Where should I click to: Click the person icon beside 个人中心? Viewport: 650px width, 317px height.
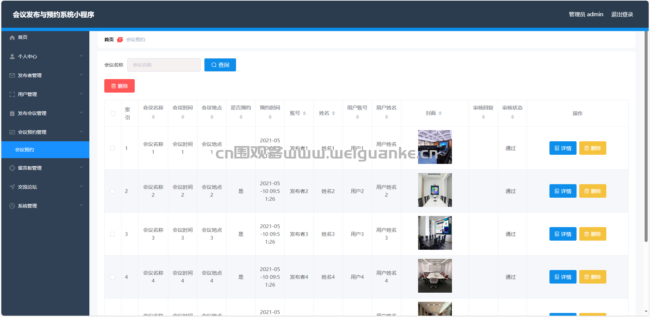[12, 56]
